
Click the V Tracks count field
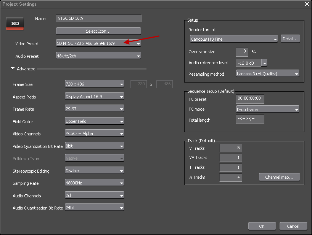[231, 148]
